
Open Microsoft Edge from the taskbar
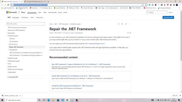tap(49, 100)
